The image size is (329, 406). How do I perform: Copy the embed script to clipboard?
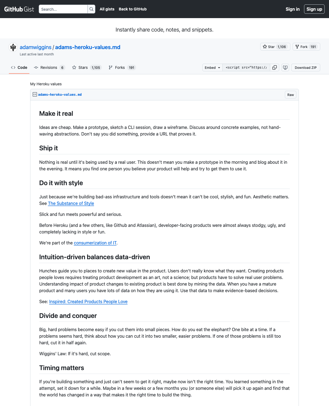[x=274, y=67]
